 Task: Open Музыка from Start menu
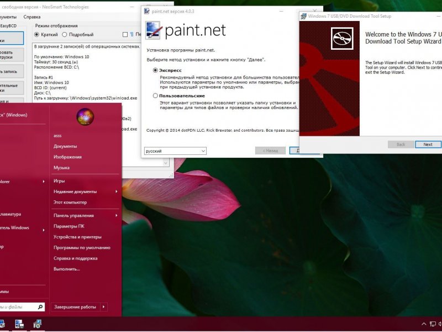click(x=61, y=168)
